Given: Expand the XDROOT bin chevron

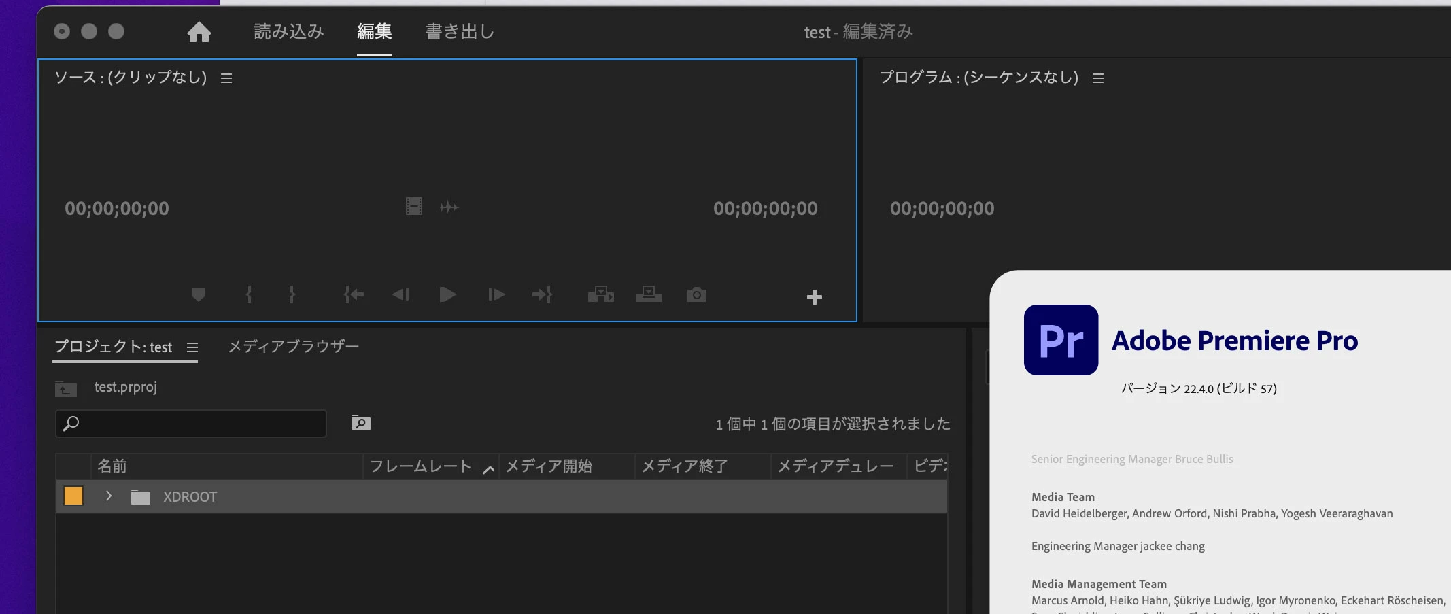Looking at the screenshot, I should click(109, 496).
